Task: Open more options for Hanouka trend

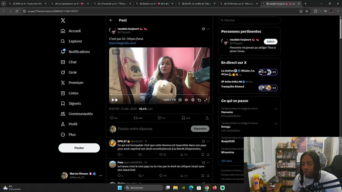Action: click(276, 109)
